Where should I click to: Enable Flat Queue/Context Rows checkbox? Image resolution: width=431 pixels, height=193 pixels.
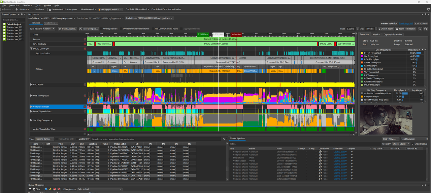(153, 29)
